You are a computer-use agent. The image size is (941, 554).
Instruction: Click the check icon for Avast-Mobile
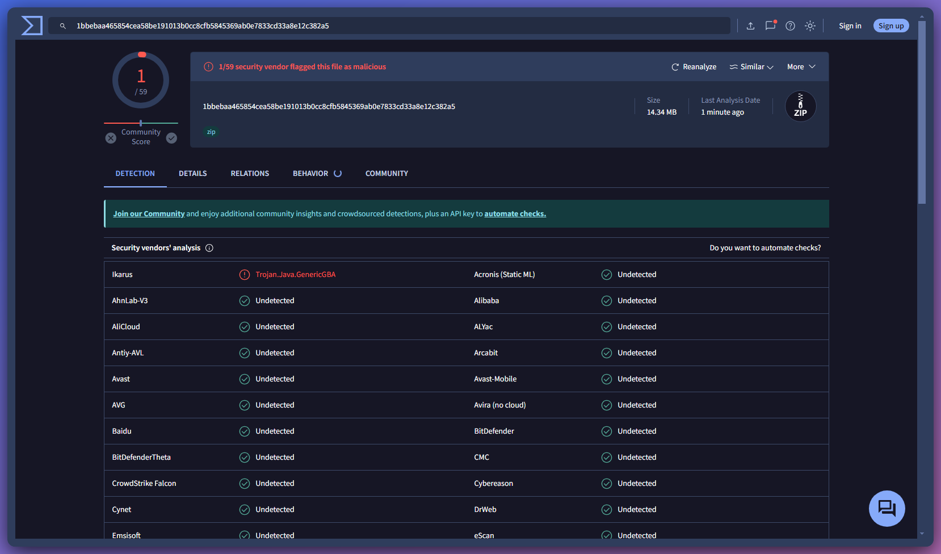click(x=607, y=379)
